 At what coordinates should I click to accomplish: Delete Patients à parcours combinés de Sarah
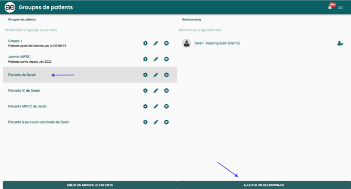(x=166, y=122)
